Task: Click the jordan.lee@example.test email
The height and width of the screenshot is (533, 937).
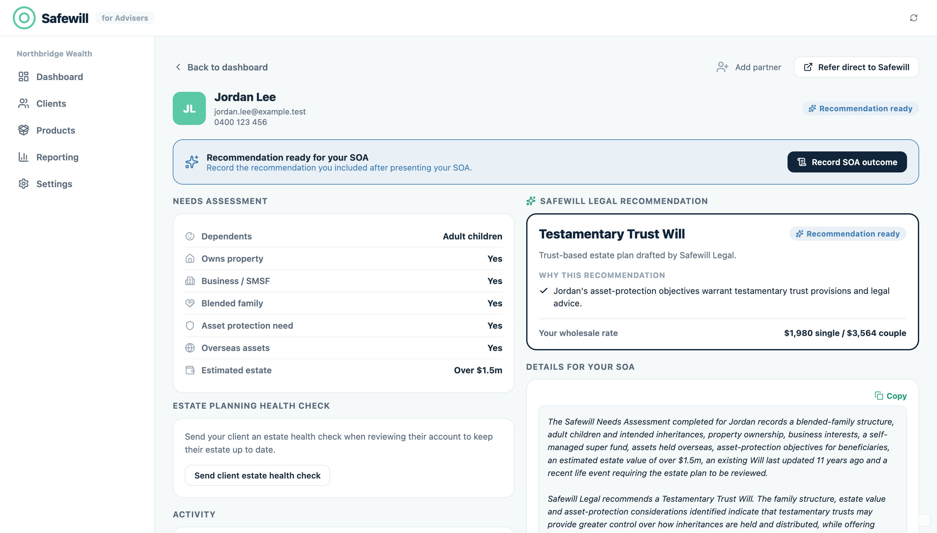Action: [x=260, y=111]
